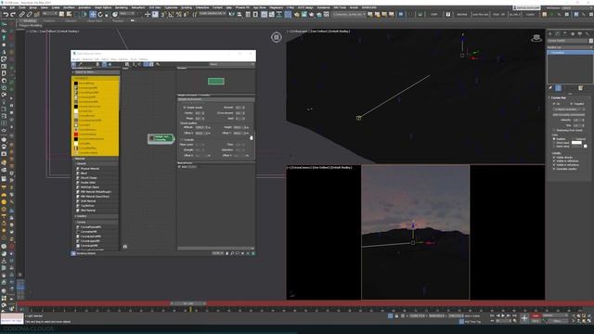The image size is (594, 334).
Task: Click the object color swatch beside name field
Action: [590, 41]
